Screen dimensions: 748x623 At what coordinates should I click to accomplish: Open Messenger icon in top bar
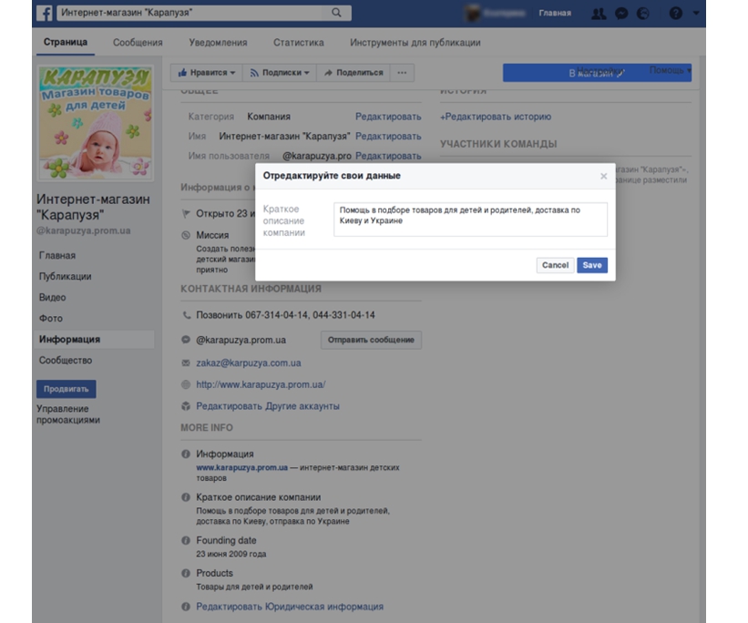pos(621,14)
